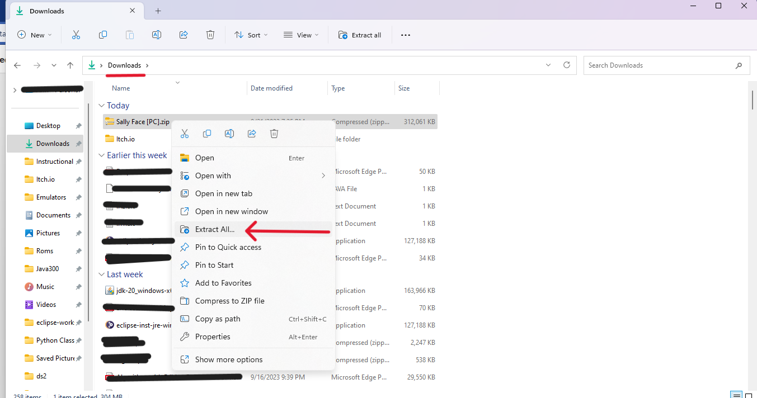Expand the address bar history dropdown
Image resolution: width=757 pixels, height=398 pixels.
[548, 65]
